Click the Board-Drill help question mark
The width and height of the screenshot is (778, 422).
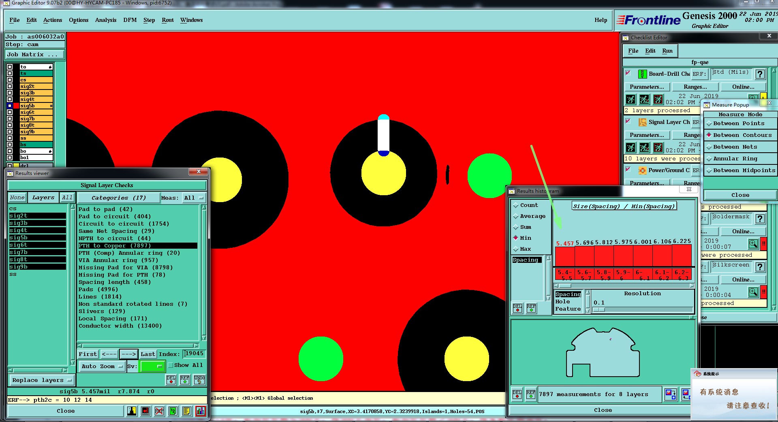pos(760,74)
